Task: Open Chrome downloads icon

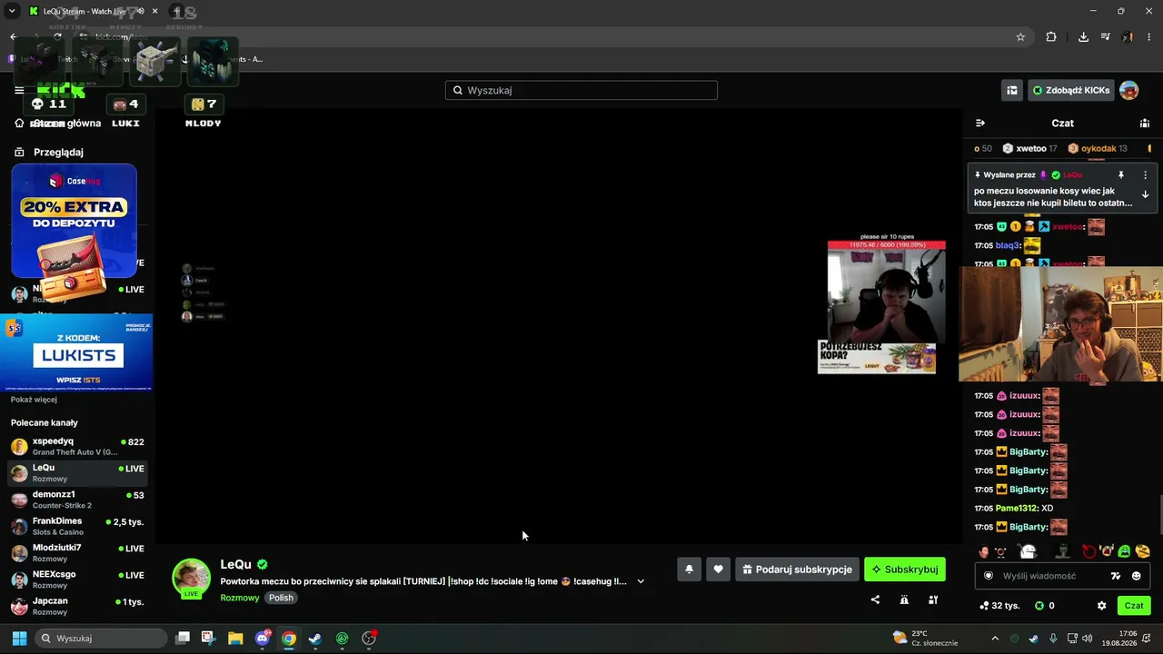Action: pos(1083,37)
